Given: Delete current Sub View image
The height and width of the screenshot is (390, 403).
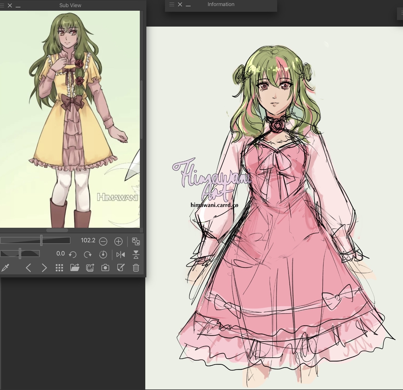Looking at the screenshot, I should (136, 268).
